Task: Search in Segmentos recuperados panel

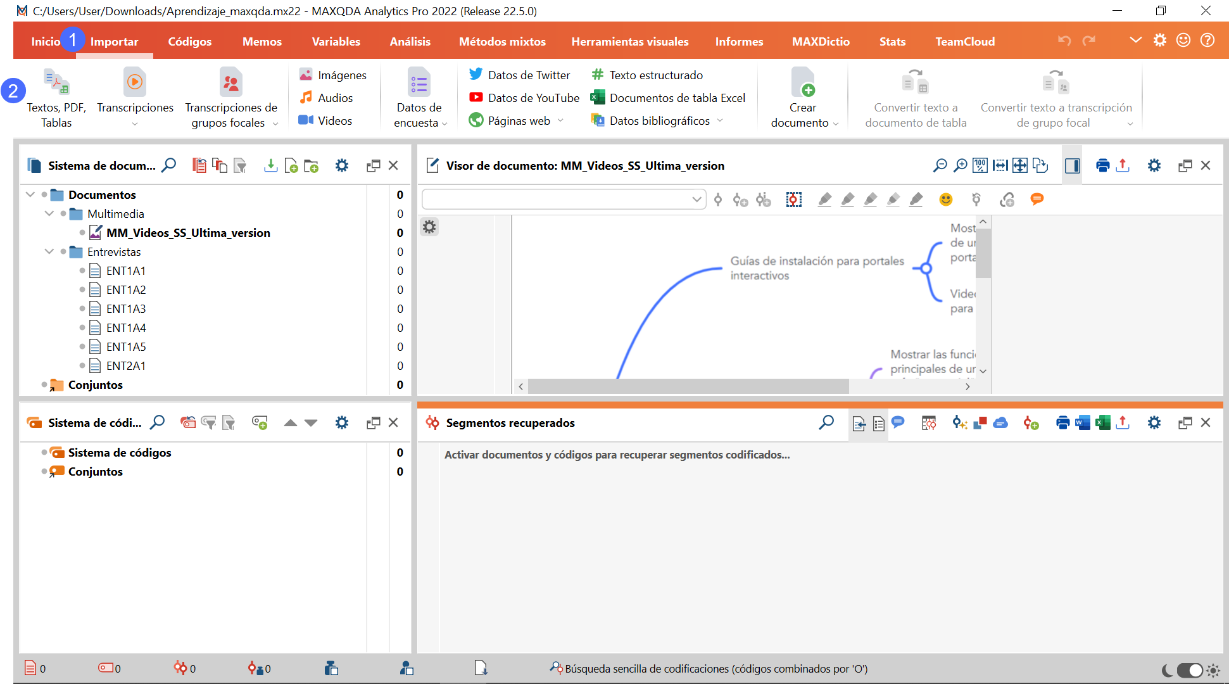Action: click(826, 422)
